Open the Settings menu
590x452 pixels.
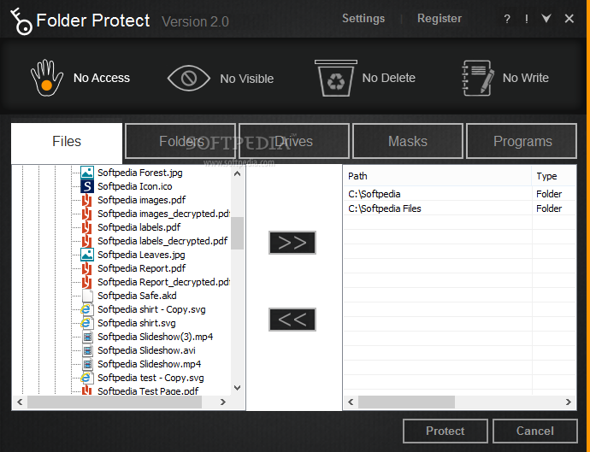coord(363,19)
